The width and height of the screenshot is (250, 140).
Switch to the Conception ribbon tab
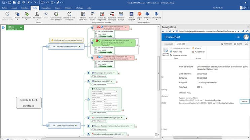[x=46, y=8]
